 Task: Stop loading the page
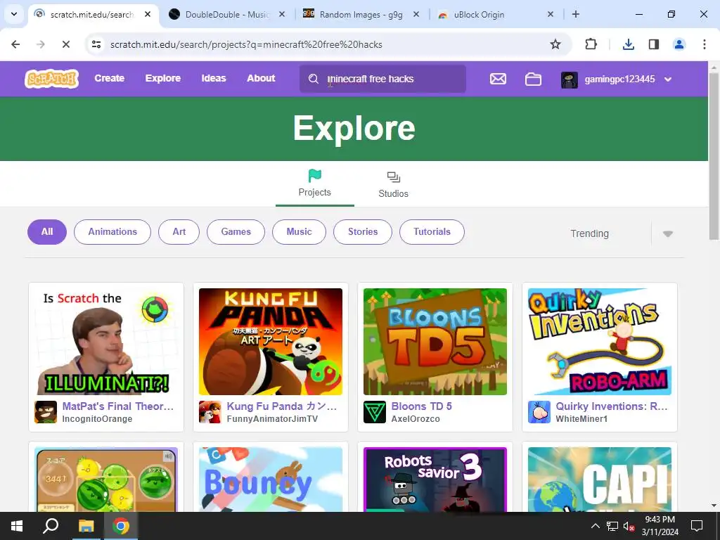click(x=65, y=44)
